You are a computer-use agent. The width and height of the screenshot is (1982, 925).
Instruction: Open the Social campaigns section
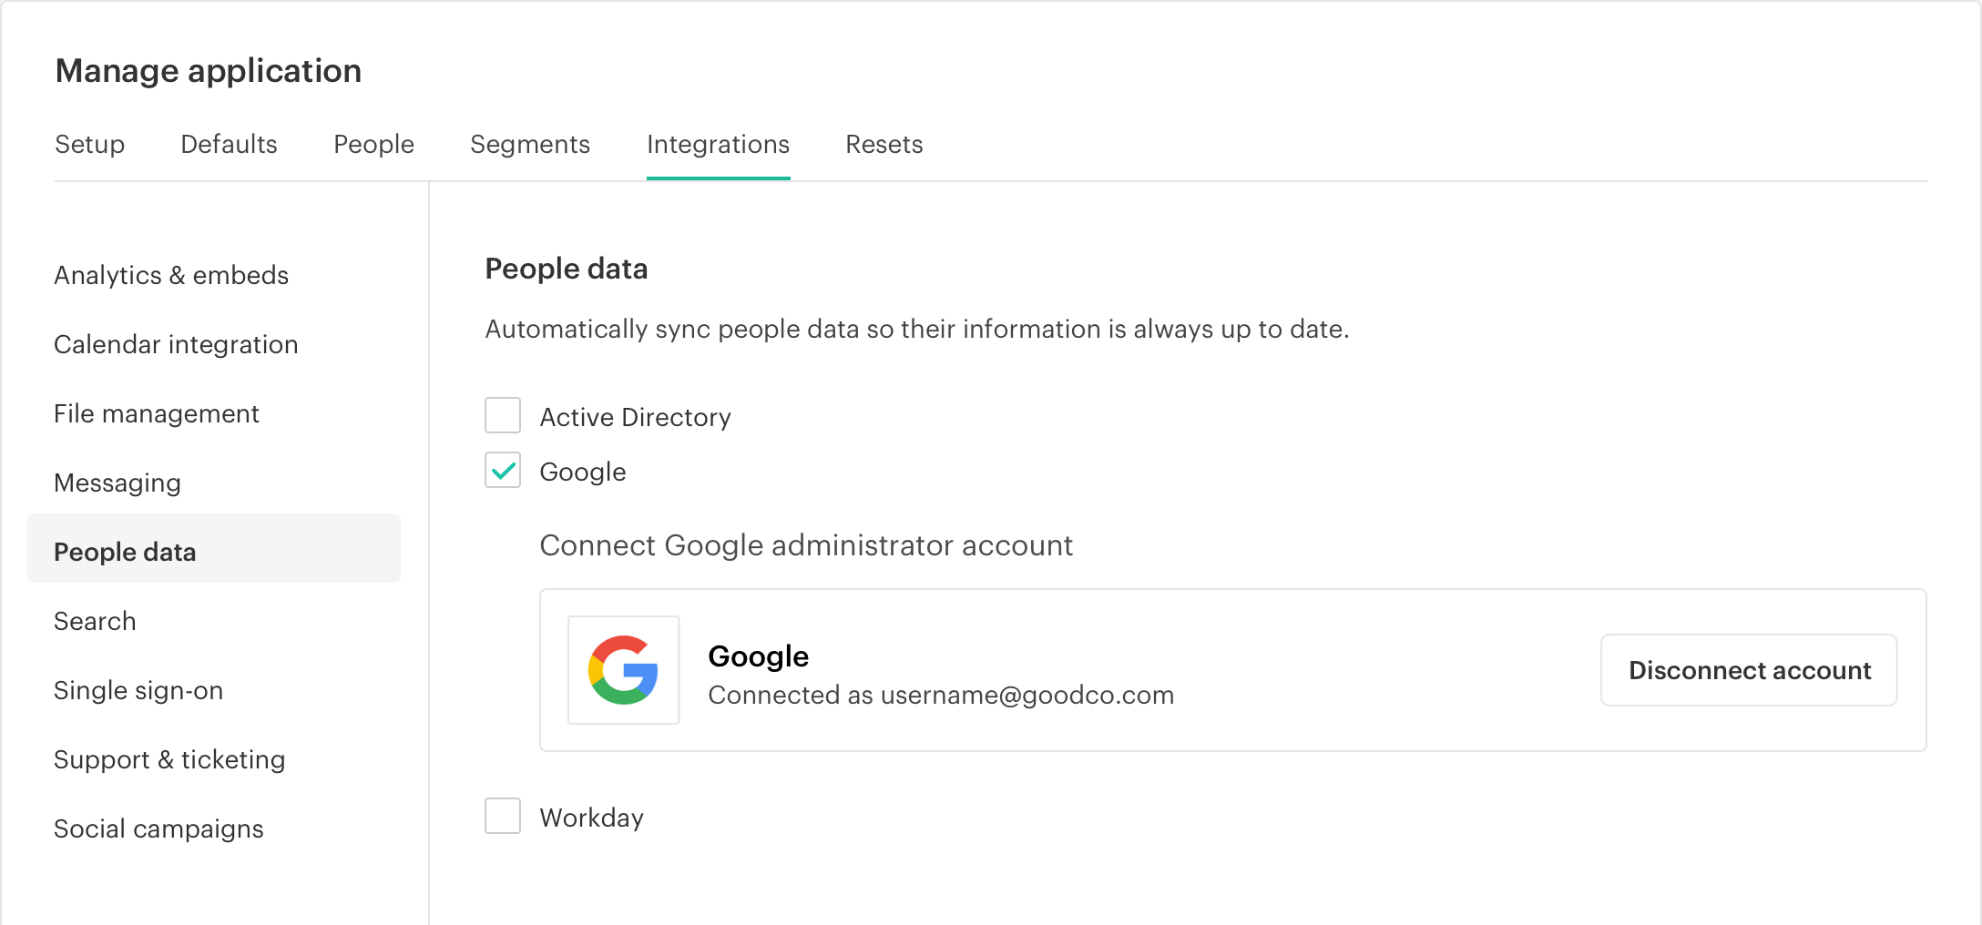(158, 828)
